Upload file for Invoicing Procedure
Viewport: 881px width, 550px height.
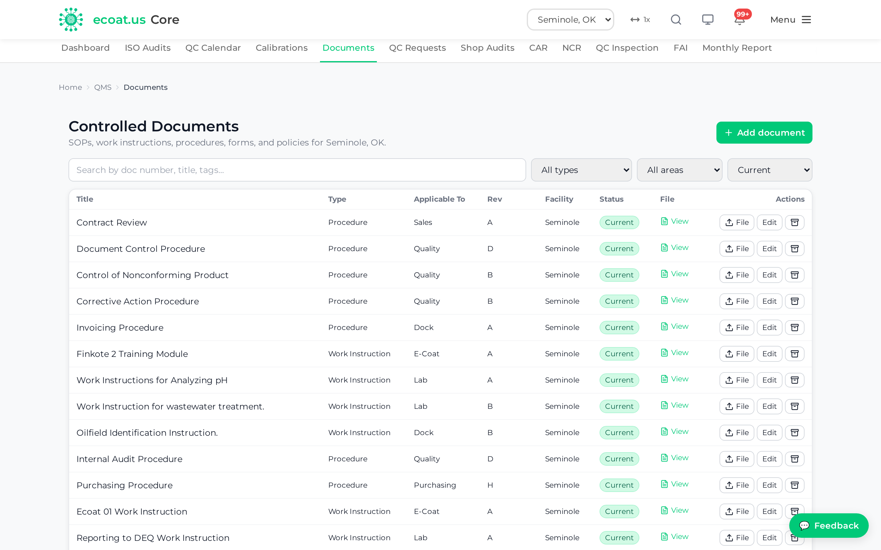pyautogui.click(x=737, y=327)
